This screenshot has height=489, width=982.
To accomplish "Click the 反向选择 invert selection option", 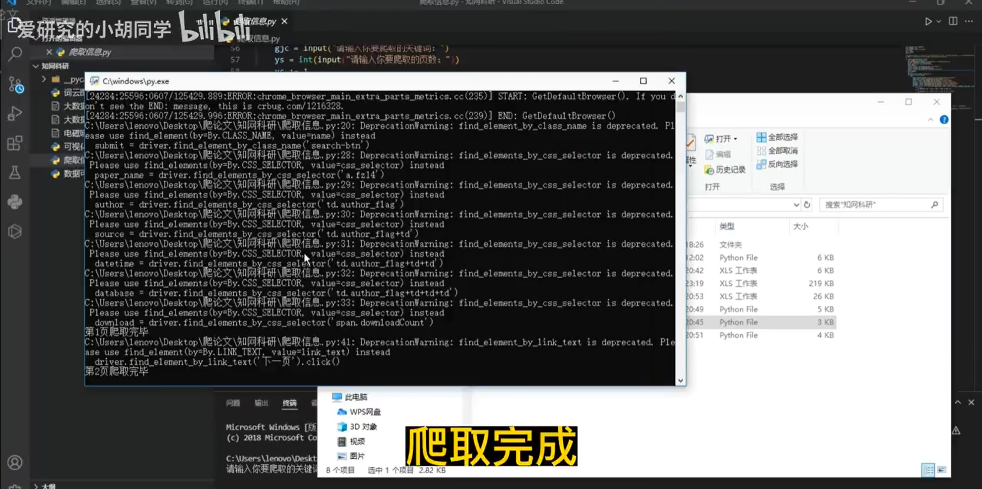I will (x=777, y=164).
